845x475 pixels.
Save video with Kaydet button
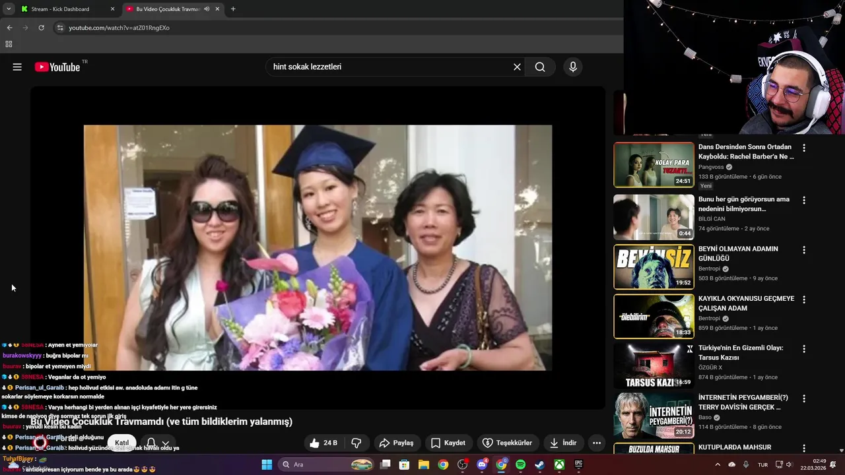[x=448, y=443]
